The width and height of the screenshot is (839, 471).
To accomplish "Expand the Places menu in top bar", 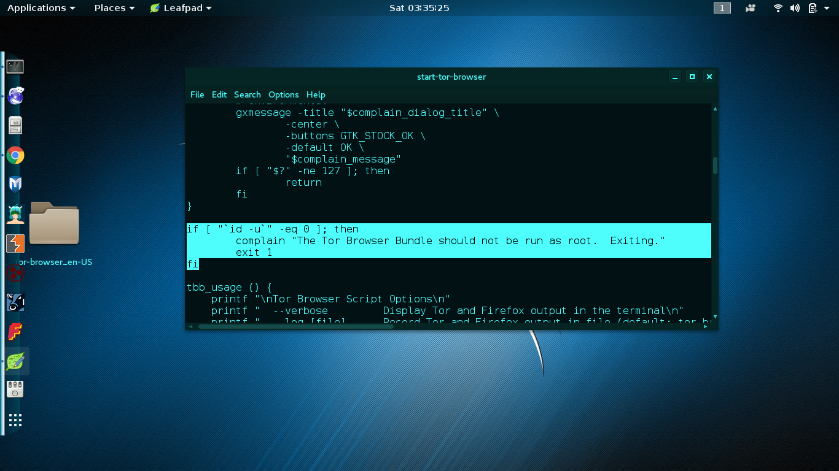I will 114,8.
